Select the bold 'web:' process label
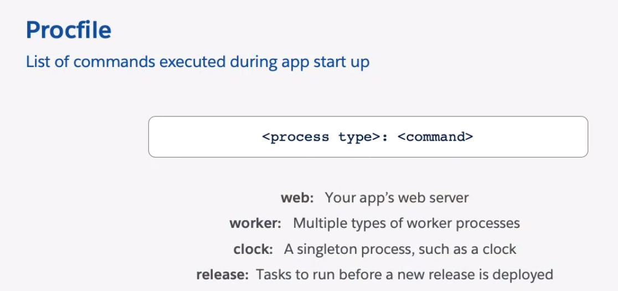The height and width of the screenshot is (291, 618). pos(297,197)
